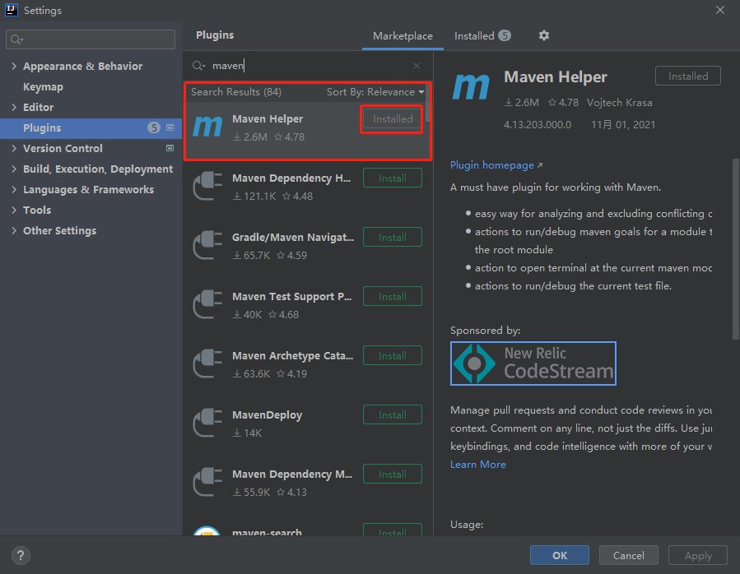
Task: Click the Maven Dependency M... plug icon
Action: [x=207, y=482]
